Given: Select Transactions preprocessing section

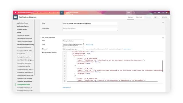Looking at the screenshot, I should tap(25, 45).
